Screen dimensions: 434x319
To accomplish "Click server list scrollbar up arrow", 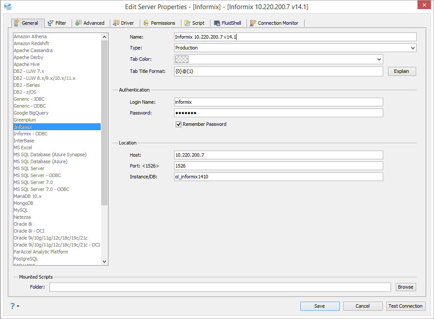I will tap(104, 37).
